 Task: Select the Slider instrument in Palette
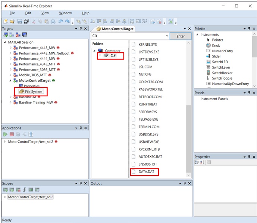[216, 56]
